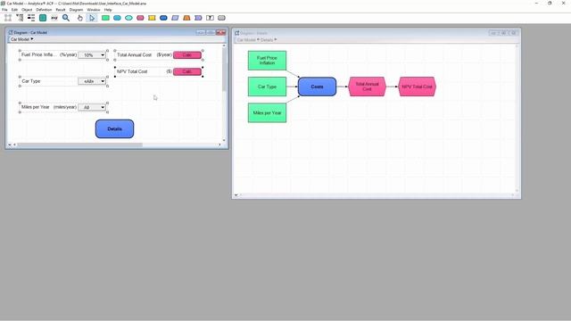571x321 pixels.
Task: Click the outline view toolbar icon
Action: tap(20, 18)
